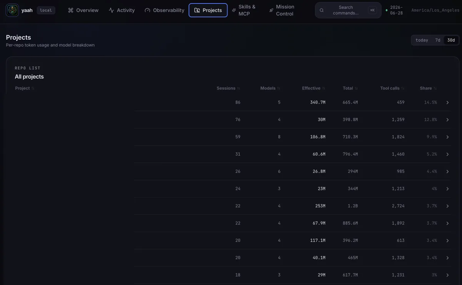462x285 pixels.
Task: Expand the row with 4% share
Action: coord(447,189)
